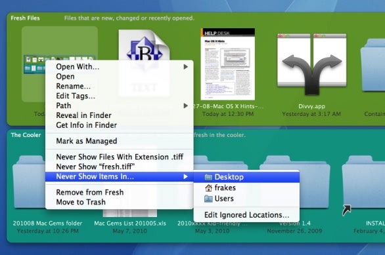The image size is (385, 255).
Task: Open the partially visible folder in Fresh Files
Action: (373, 65)
